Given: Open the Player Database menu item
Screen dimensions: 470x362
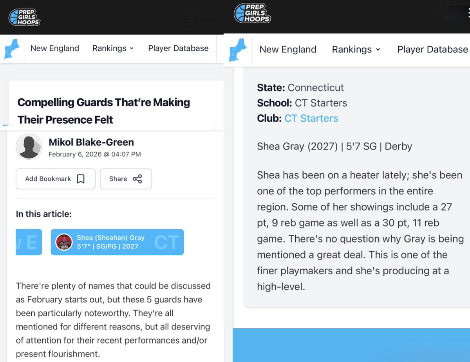Looking at the screenshot, I should pos(178,48).
